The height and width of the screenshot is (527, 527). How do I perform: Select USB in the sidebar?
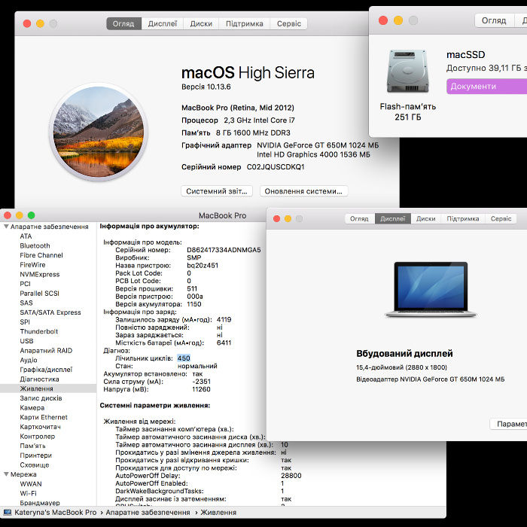click(26, 341)
